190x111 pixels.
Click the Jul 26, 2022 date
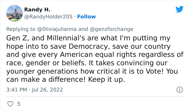pyautogui.click(x=48, y=90)
